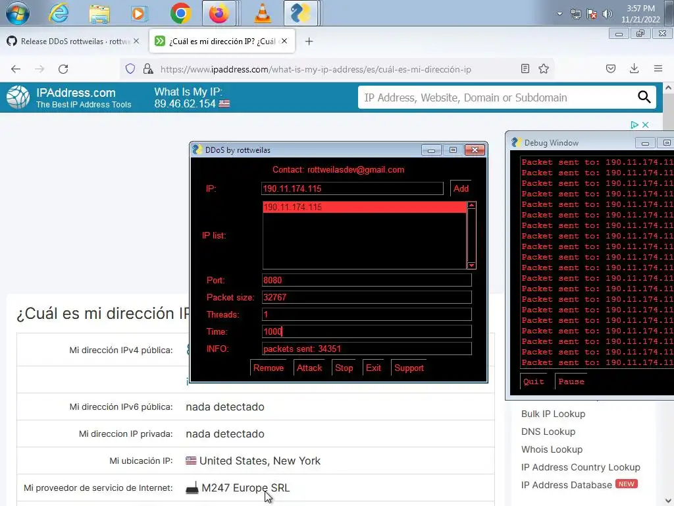Toggle reader view icon

tap(525, 69)
